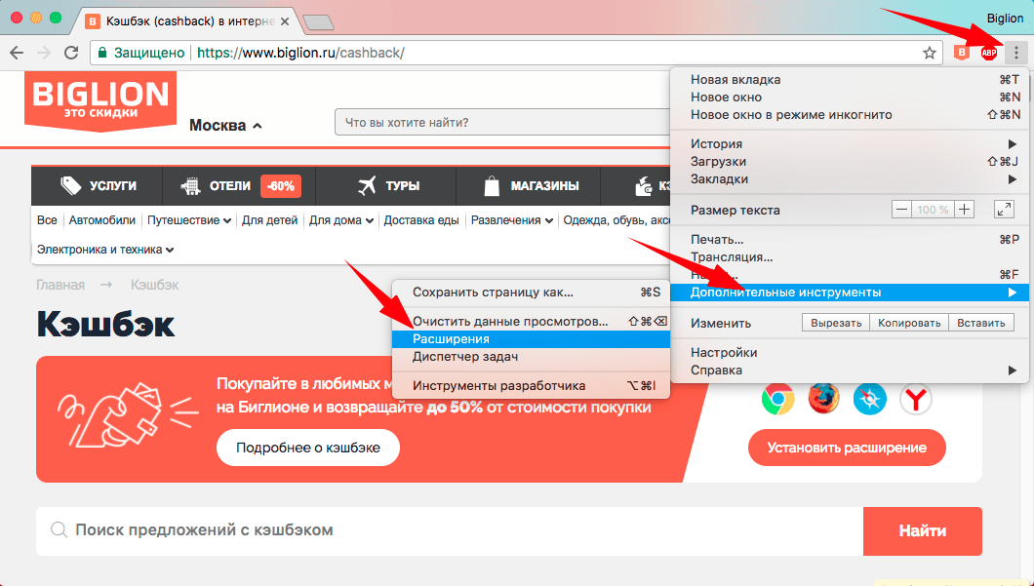Image resolution: width=1034 pixels, height=586 pixels.
Task: Go back with the back arrow
Action: [x=18, y=53]
